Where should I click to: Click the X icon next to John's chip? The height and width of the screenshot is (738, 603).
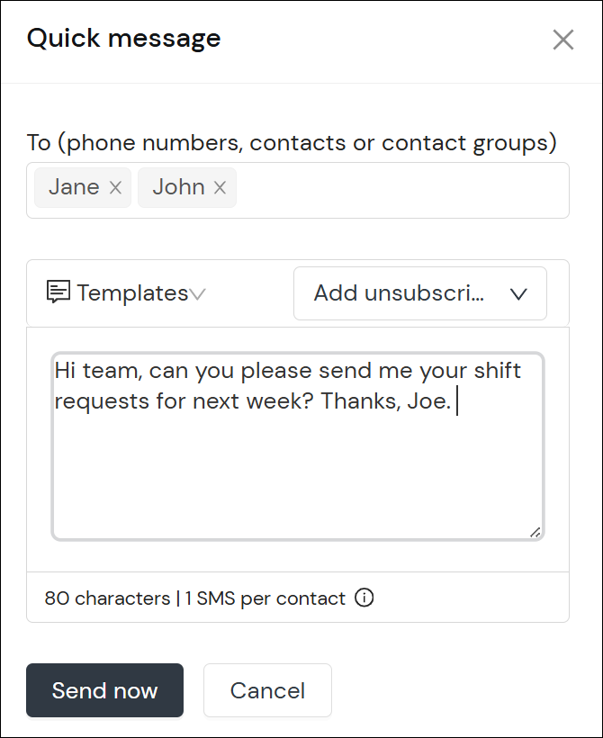219,187
